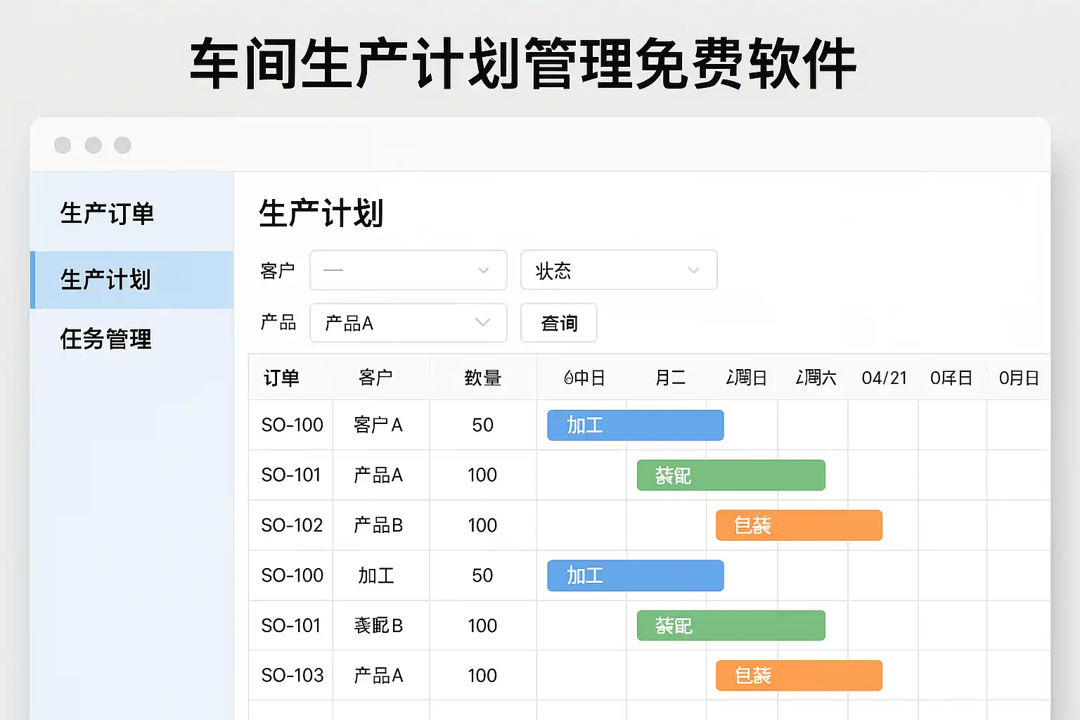Click the 订单 column header
The image size is (1080, 720).
(281, 378)
